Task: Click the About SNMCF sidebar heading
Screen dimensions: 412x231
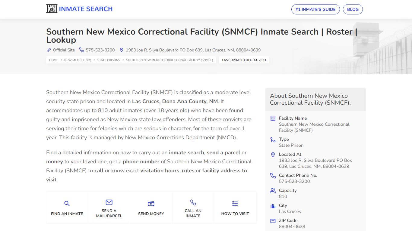Action: tap(310, 99)
